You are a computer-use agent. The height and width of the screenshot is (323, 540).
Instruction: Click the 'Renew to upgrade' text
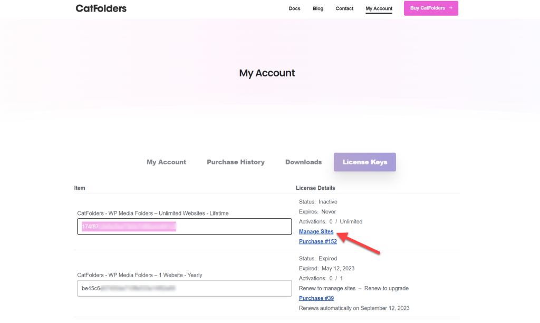[x=387, y=288]
